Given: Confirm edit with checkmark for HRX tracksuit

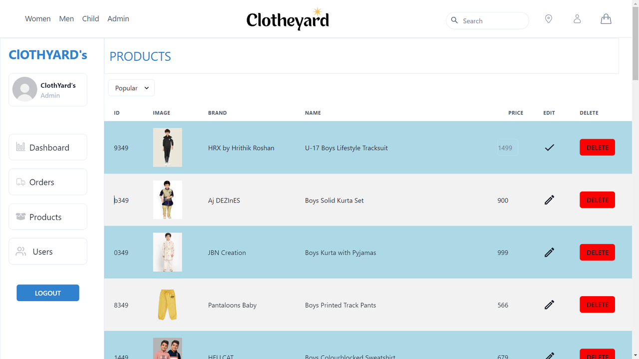Looking at the screenshot, I should [549, 148].
